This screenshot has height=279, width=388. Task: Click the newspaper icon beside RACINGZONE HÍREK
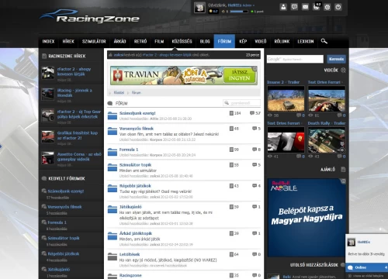coord(44,56)
